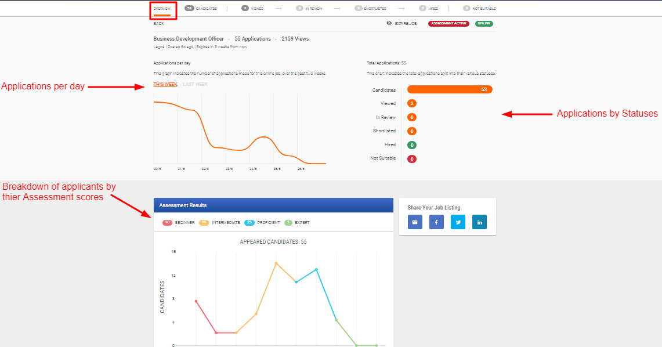Click the green Hired count bubble
662x347 pixels.
412,145
